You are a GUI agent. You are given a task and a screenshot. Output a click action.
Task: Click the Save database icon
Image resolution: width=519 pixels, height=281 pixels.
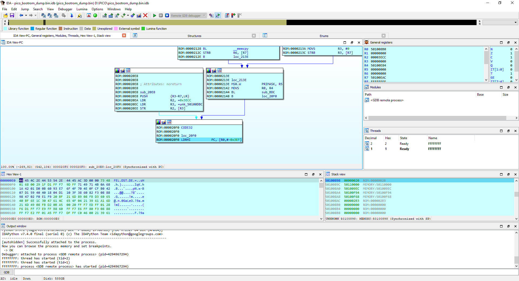(12, 15)
